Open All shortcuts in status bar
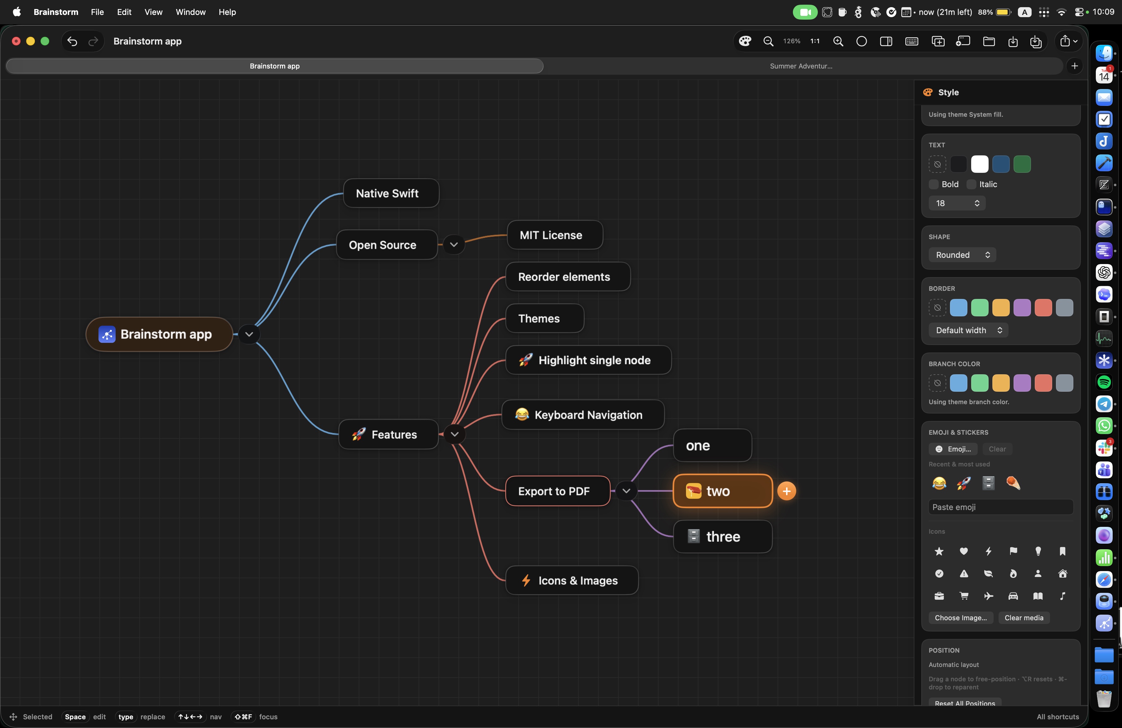The height and width of the screenshot is (728, 1122). click(x=1057, y=717)
